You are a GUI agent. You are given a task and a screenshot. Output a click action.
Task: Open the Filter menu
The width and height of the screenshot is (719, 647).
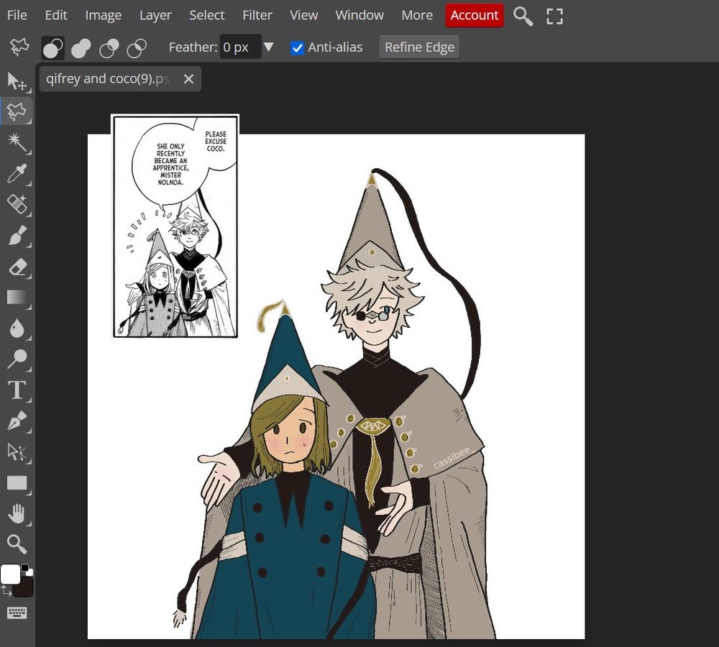(x=257, y=14)
